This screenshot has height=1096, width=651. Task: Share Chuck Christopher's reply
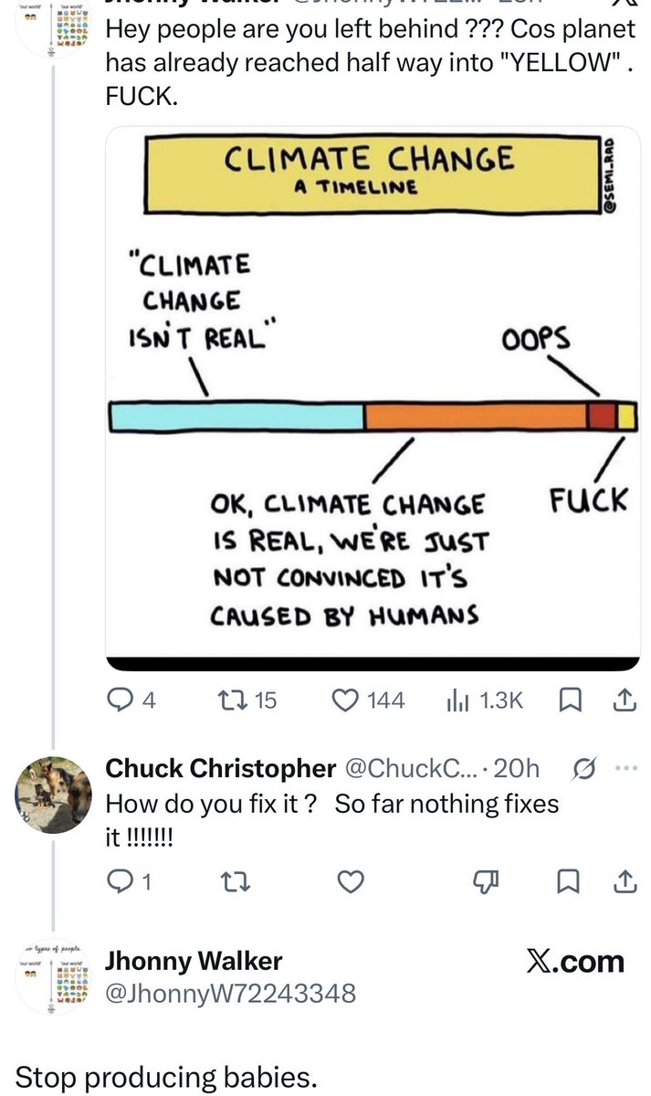tap(623, 881)
